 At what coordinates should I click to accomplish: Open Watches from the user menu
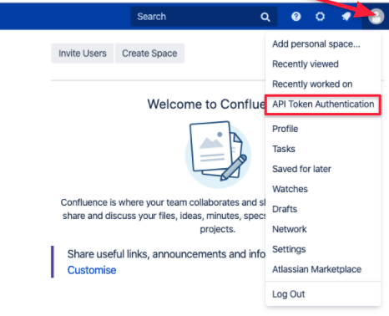(323, 189)
